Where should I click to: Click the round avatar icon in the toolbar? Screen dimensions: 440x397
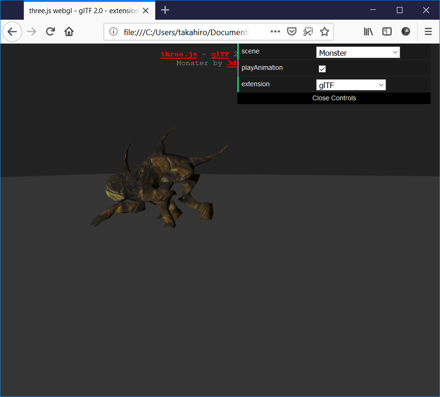[405, 32]
